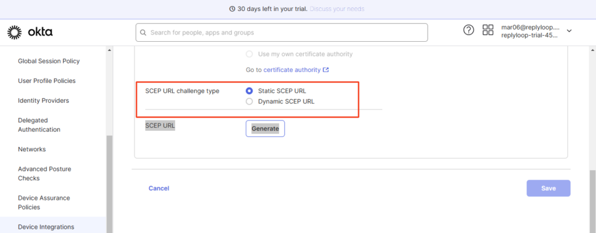This screenshot has width=596, height=233.
Task: Click the Save button
Action: 549,188
